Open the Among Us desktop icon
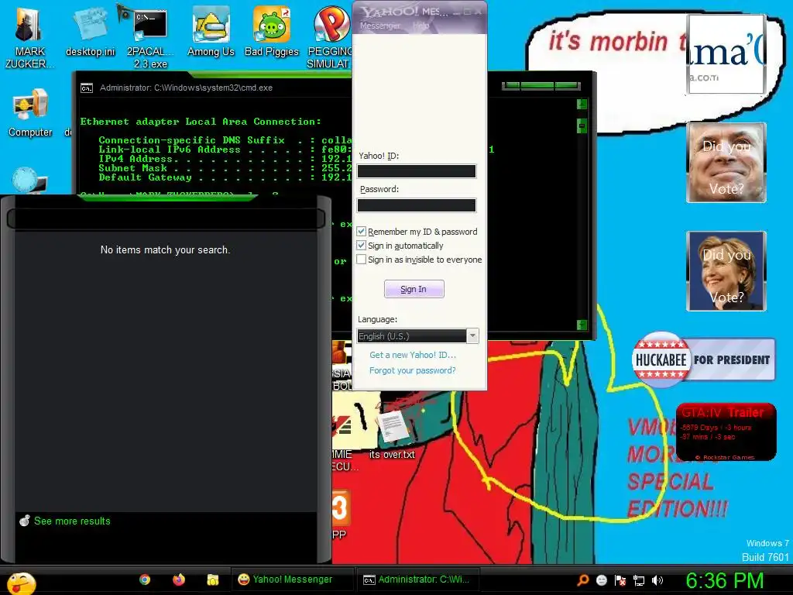Image resolution: width=793 pixels, height=595 pixels. tap(211, 33)
